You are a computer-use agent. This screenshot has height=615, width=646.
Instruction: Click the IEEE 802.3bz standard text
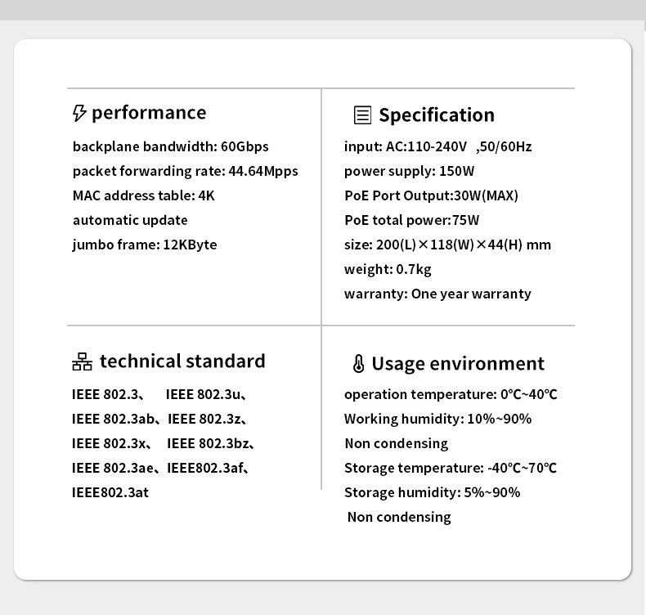point(210,444)
